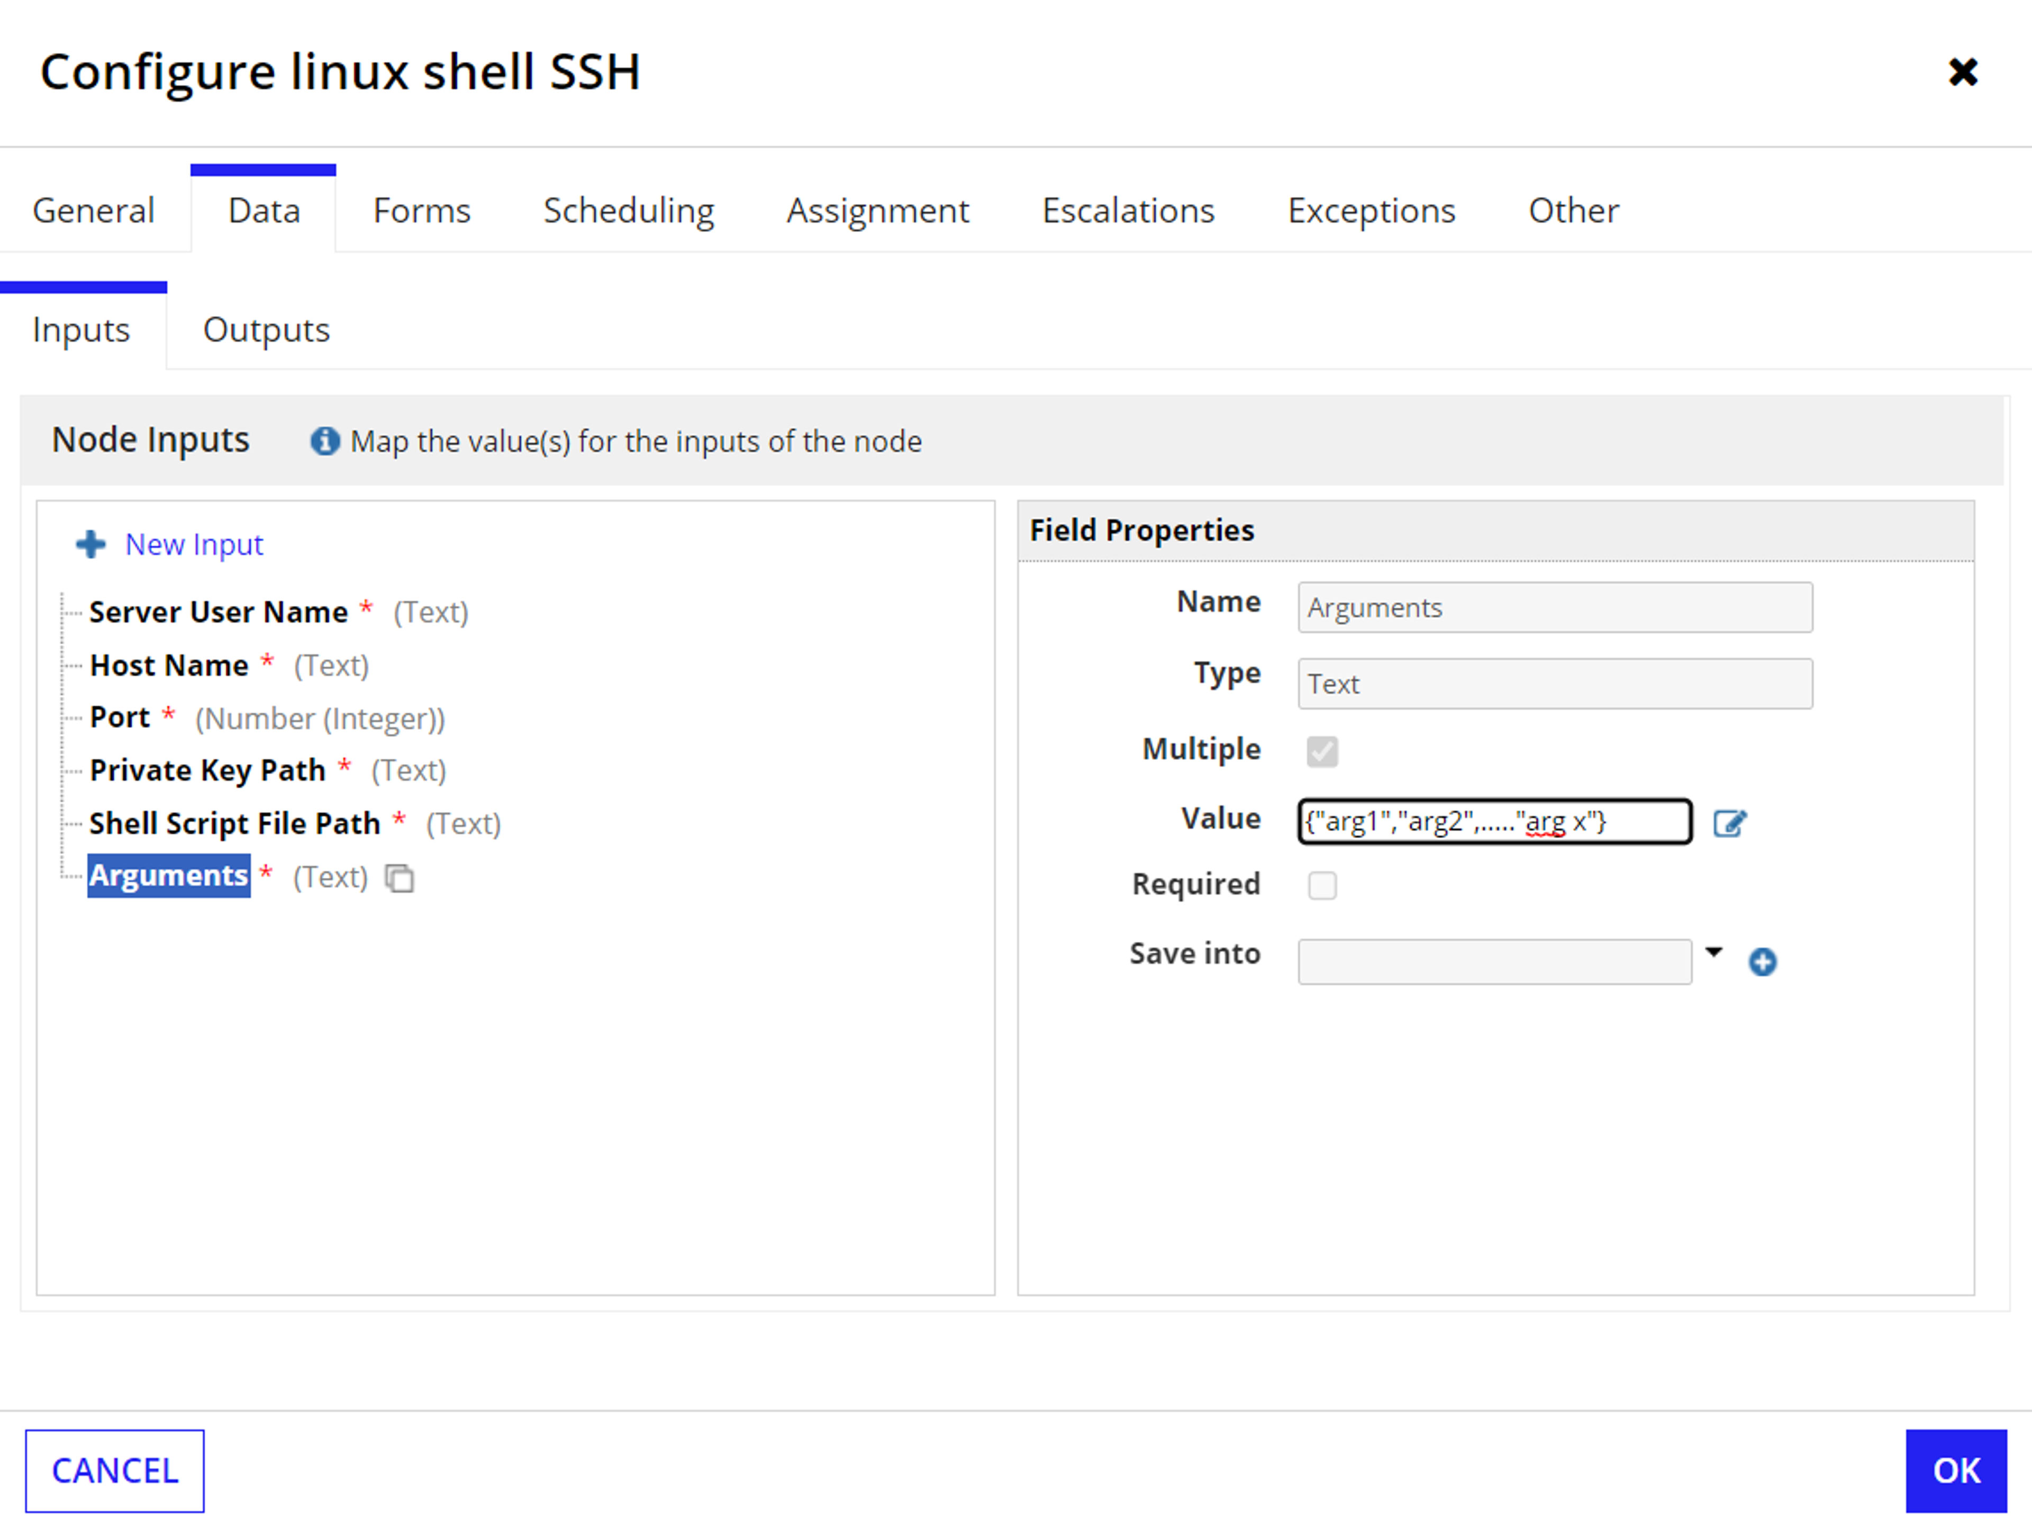2032x1527 pixels.
Task: Select the Private Key Path input
Action: (207, 770)
